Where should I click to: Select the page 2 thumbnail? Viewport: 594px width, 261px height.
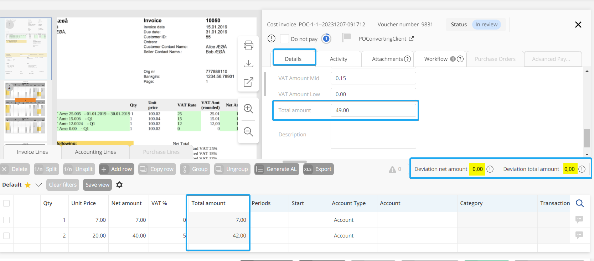coord(25,108)
